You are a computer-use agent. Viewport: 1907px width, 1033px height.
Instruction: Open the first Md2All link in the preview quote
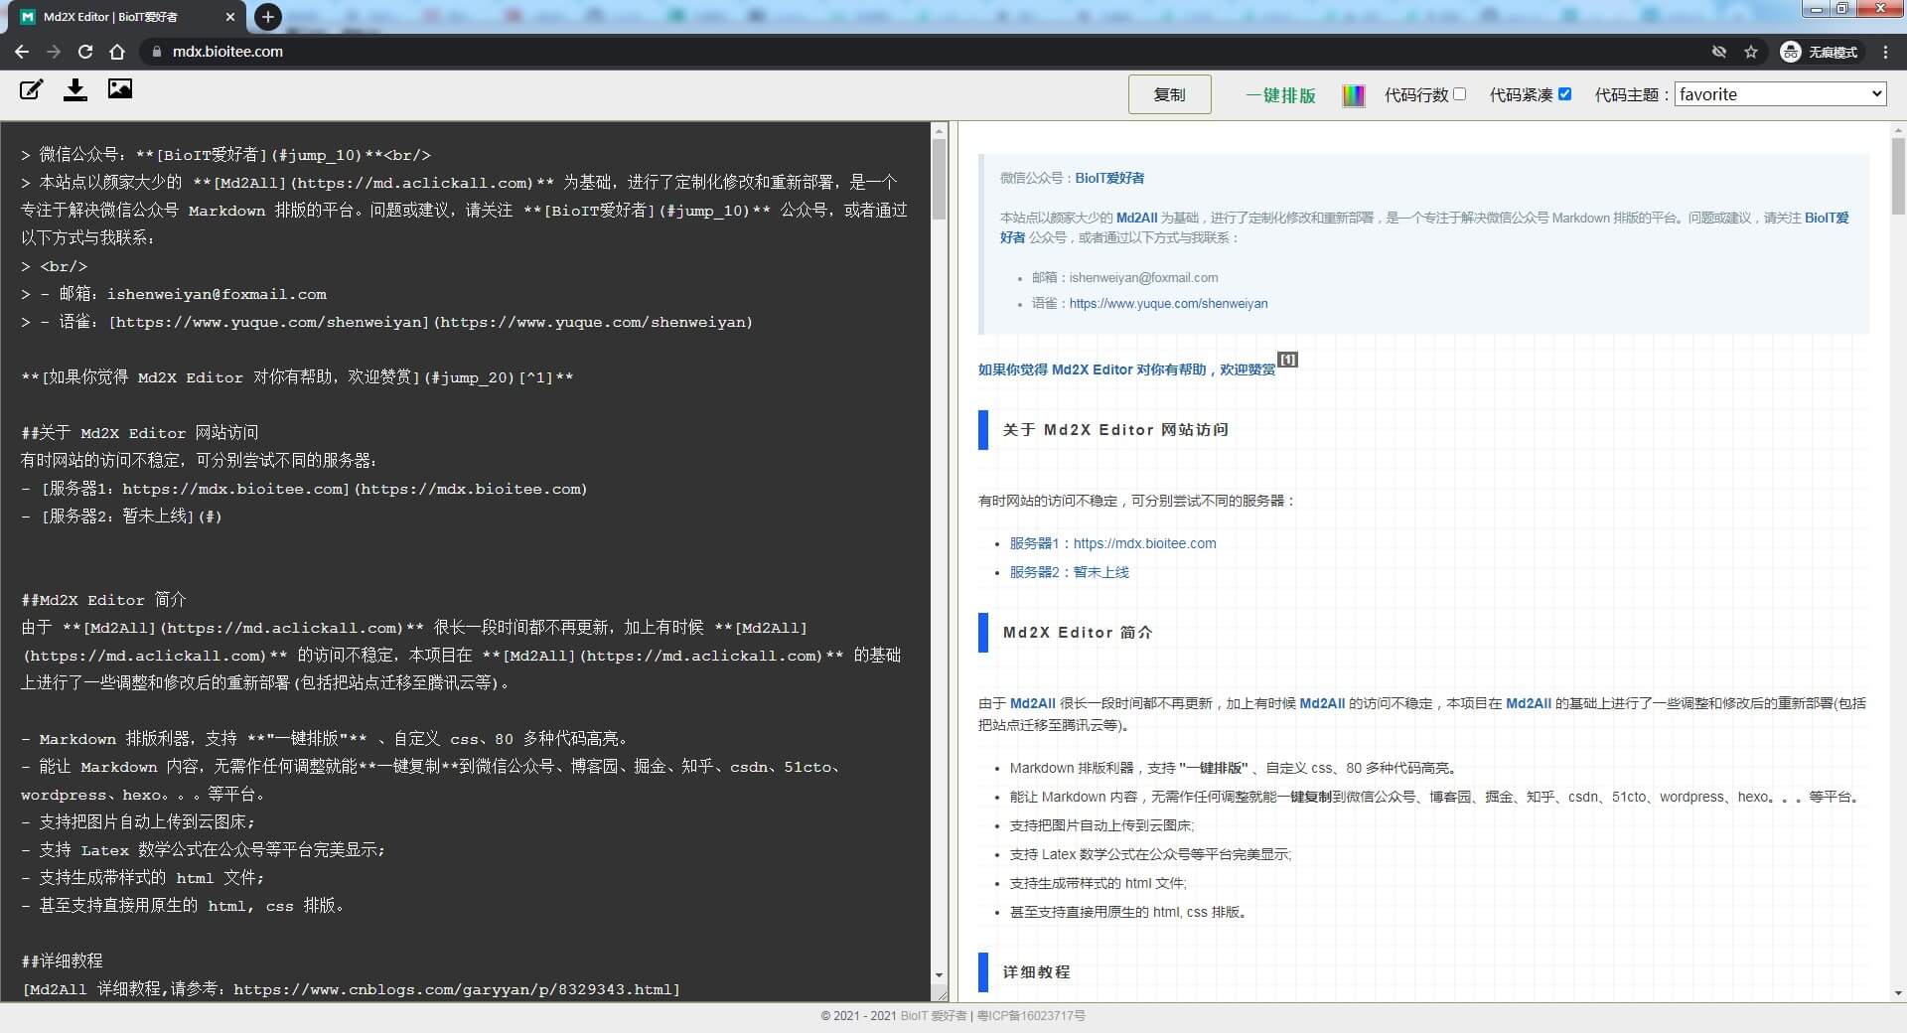tap(1136, 218)
